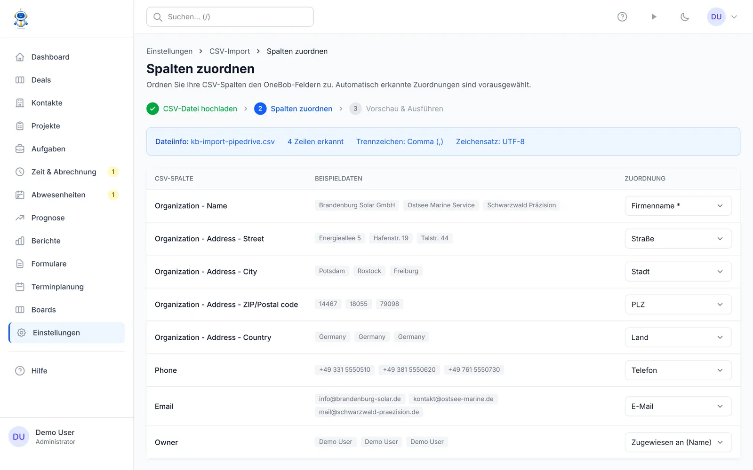Click the info@brandenburg-solar.de chip
The image size is (753, 470).
360,399
